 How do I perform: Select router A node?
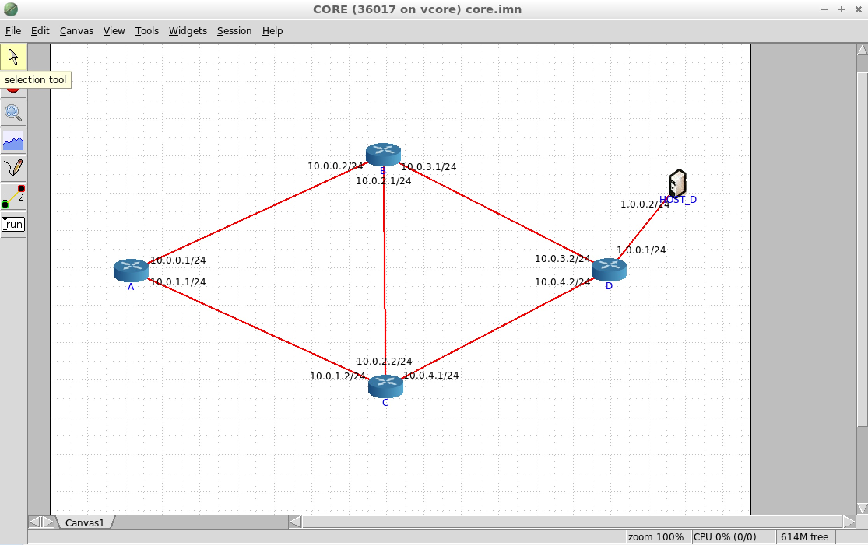131,270
